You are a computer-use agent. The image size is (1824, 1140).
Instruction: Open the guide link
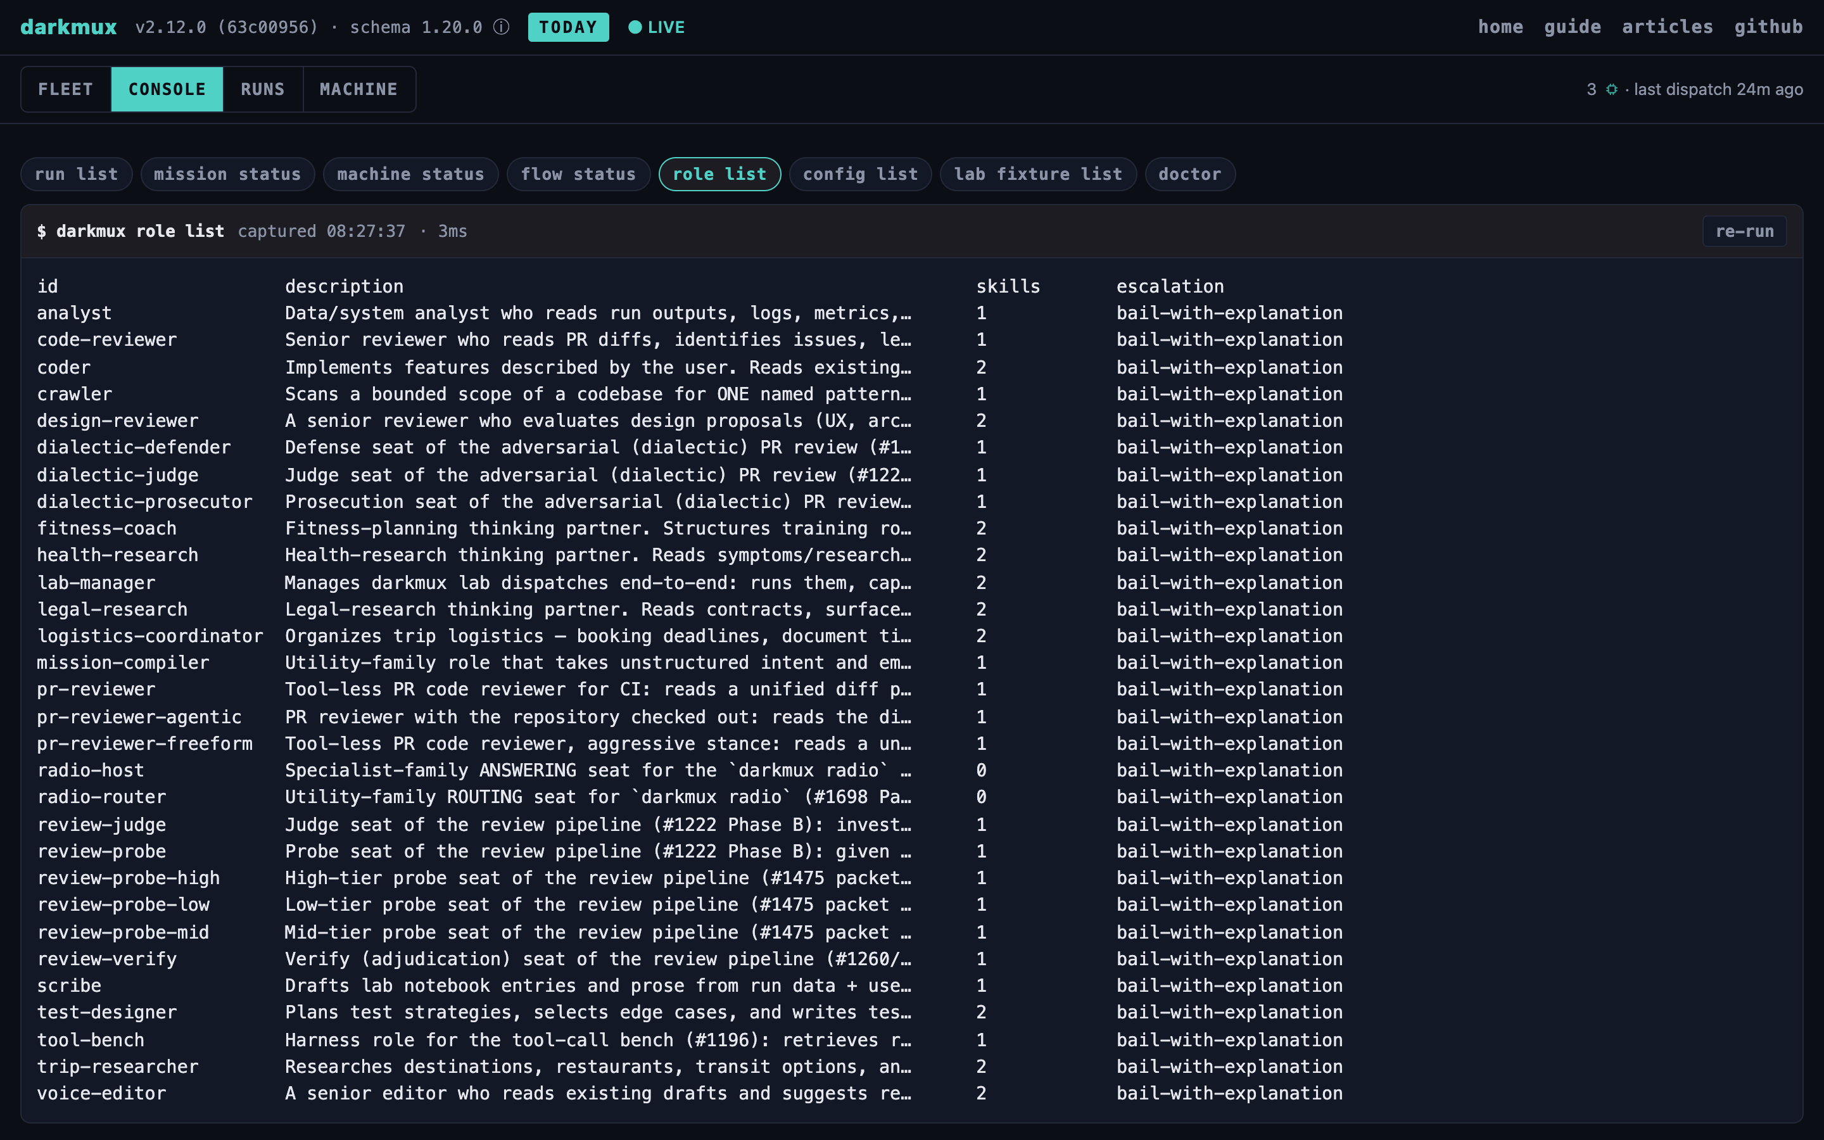(x=1573, y=27)
